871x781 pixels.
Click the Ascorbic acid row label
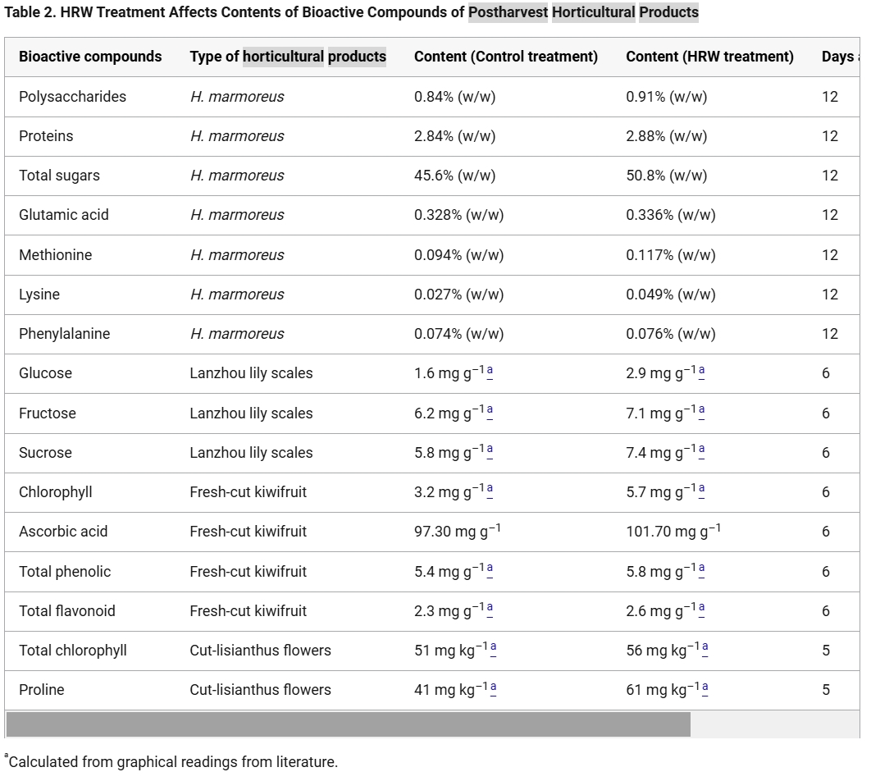coord(63,532)
